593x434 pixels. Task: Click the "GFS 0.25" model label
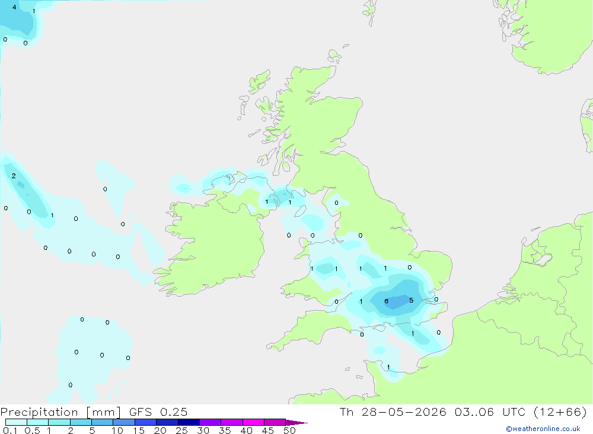coord(158,412)
